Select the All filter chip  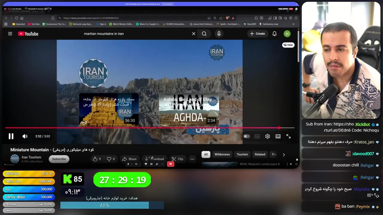tap(206, 154)
